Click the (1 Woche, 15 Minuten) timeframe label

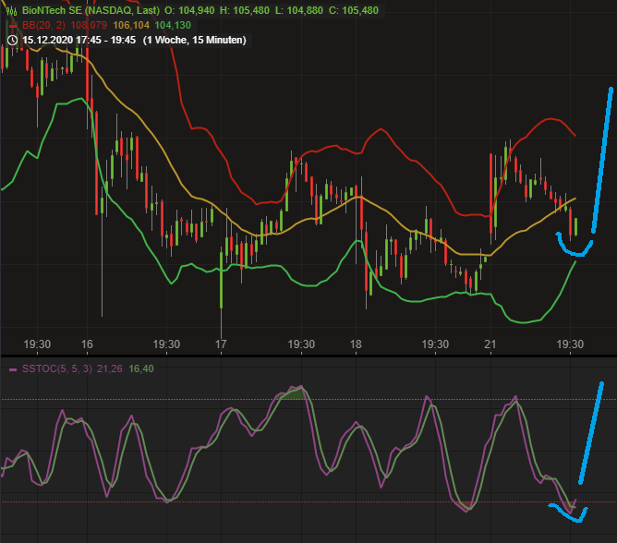[194, 40]
